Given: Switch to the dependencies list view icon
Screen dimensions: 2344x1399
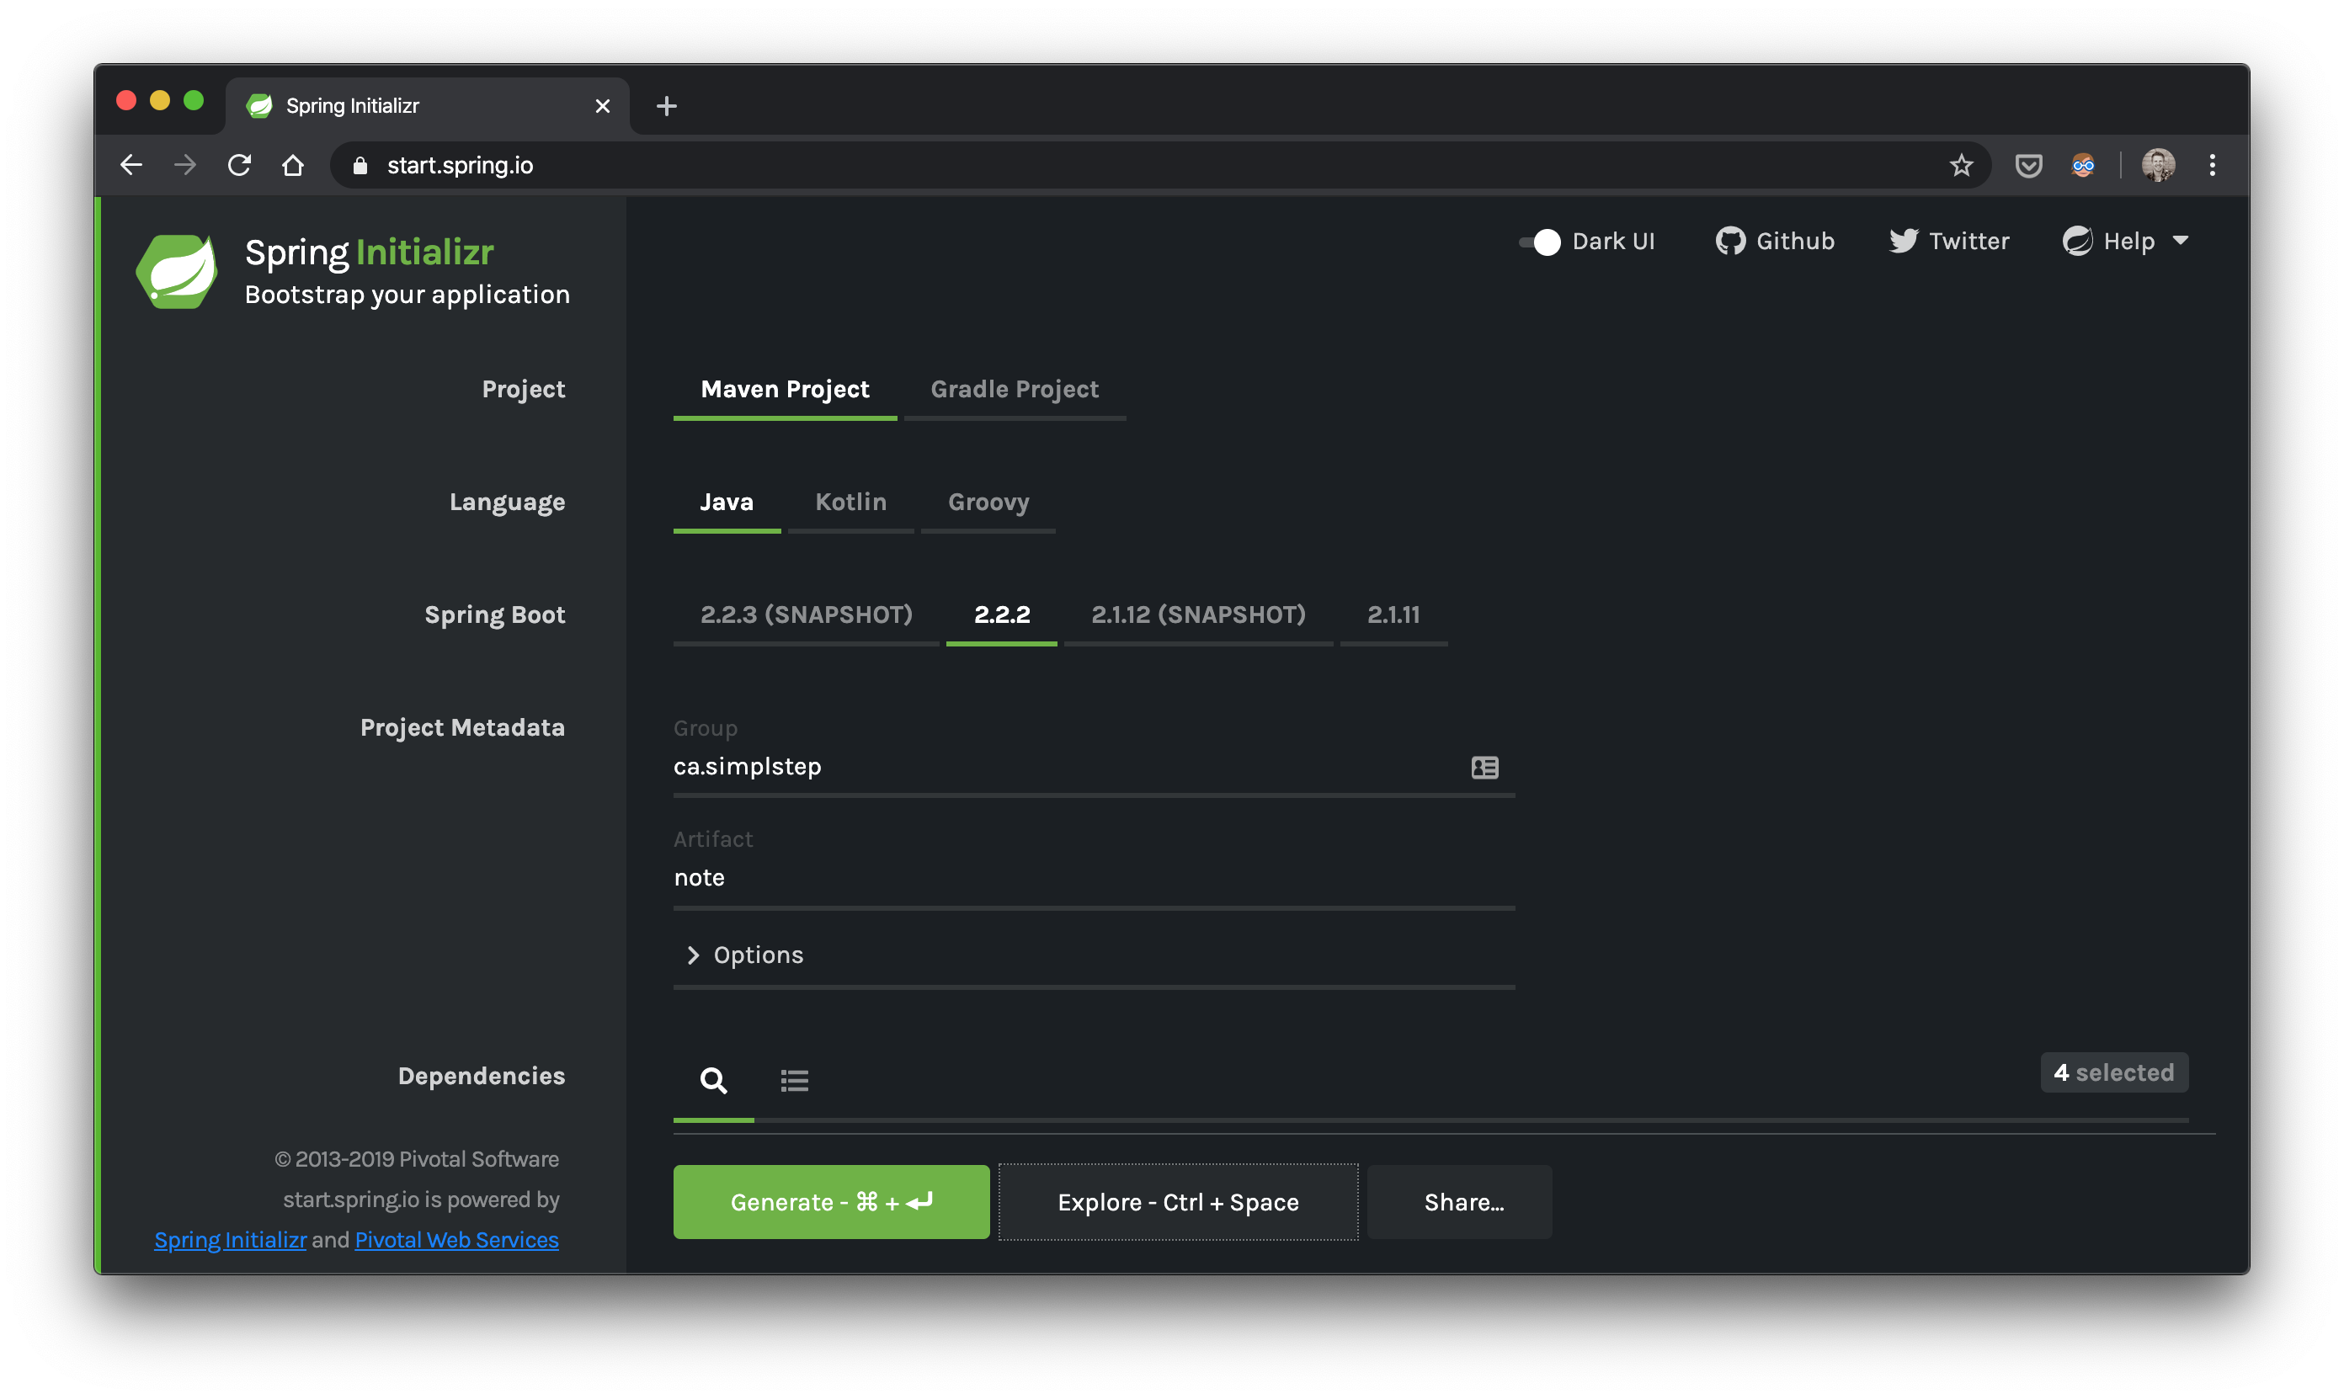Looking at the screenshot, I should click(795, 1080).
